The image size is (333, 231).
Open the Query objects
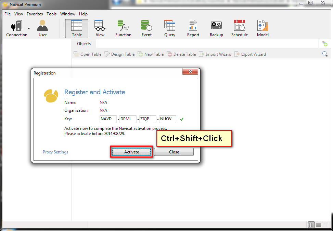click(170, 28)
